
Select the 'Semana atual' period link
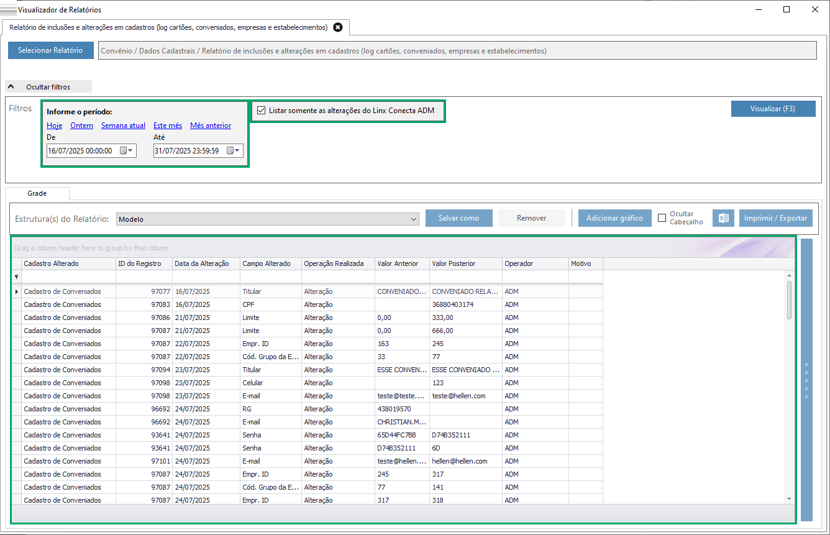click(x=123, y=126)
